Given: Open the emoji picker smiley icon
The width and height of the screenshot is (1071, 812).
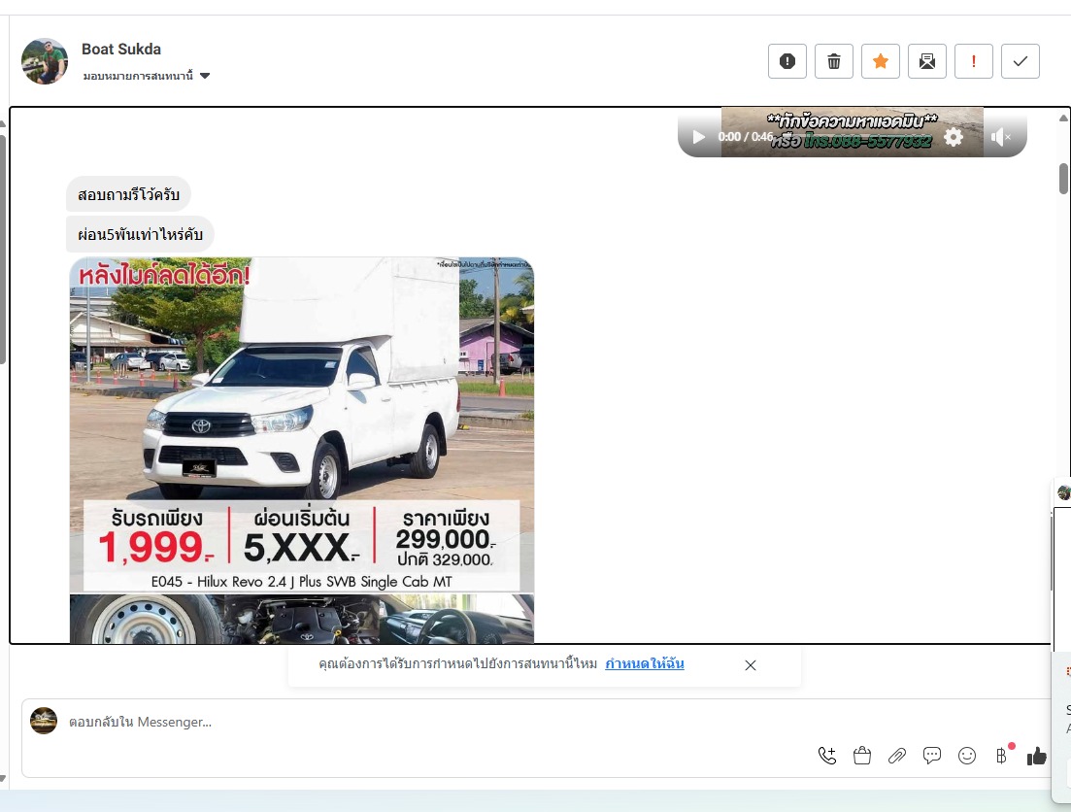Looking at the screenshot, I should [x=966, y=756].
